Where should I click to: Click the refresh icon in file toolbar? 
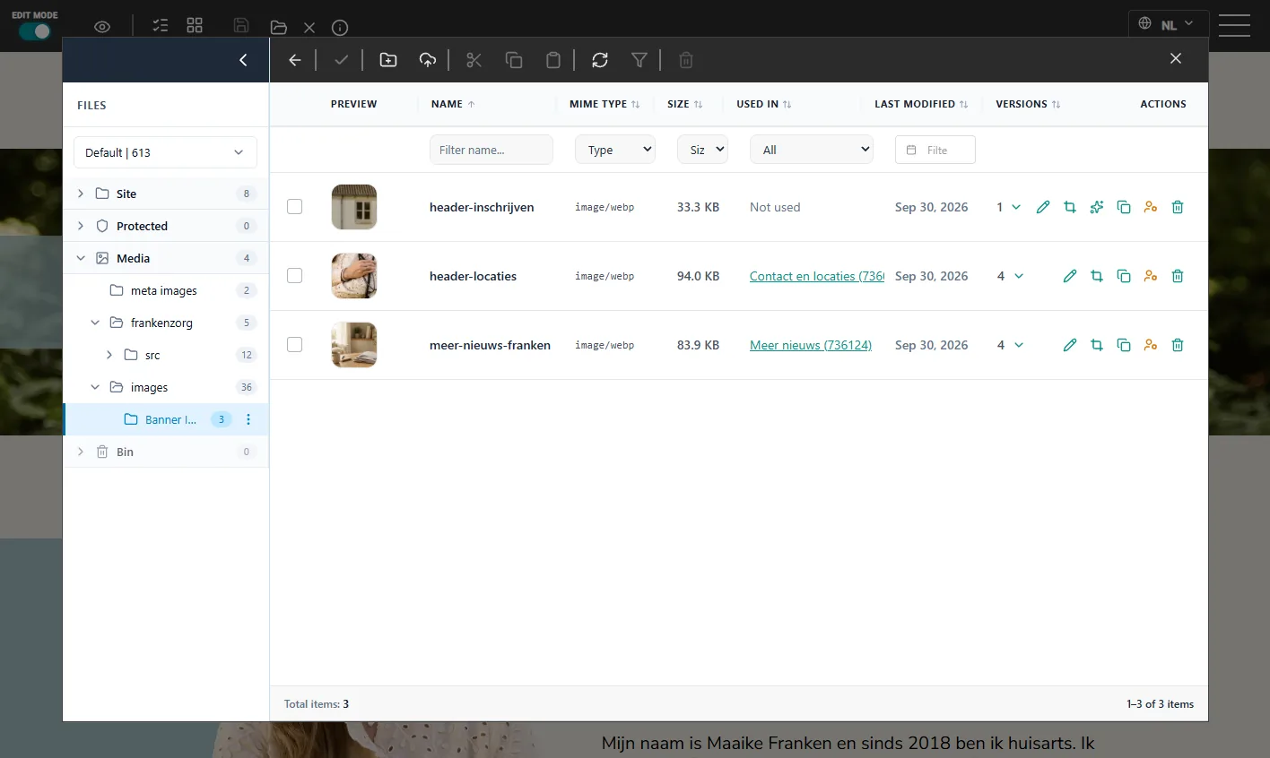(x=600, y=60)
